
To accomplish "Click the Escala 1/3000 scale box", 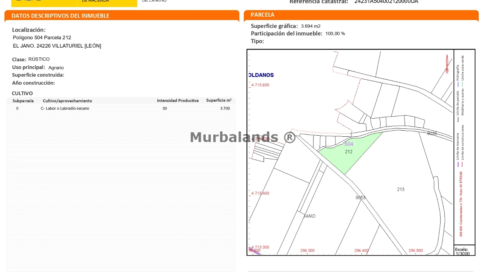I will point(464,251).
